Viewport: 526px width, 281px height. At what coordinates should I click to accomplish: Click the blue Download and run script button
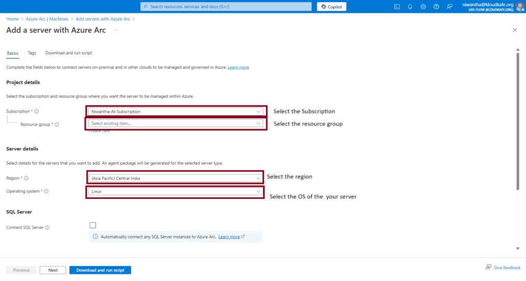pyautogui.click(x=100, y=270)
